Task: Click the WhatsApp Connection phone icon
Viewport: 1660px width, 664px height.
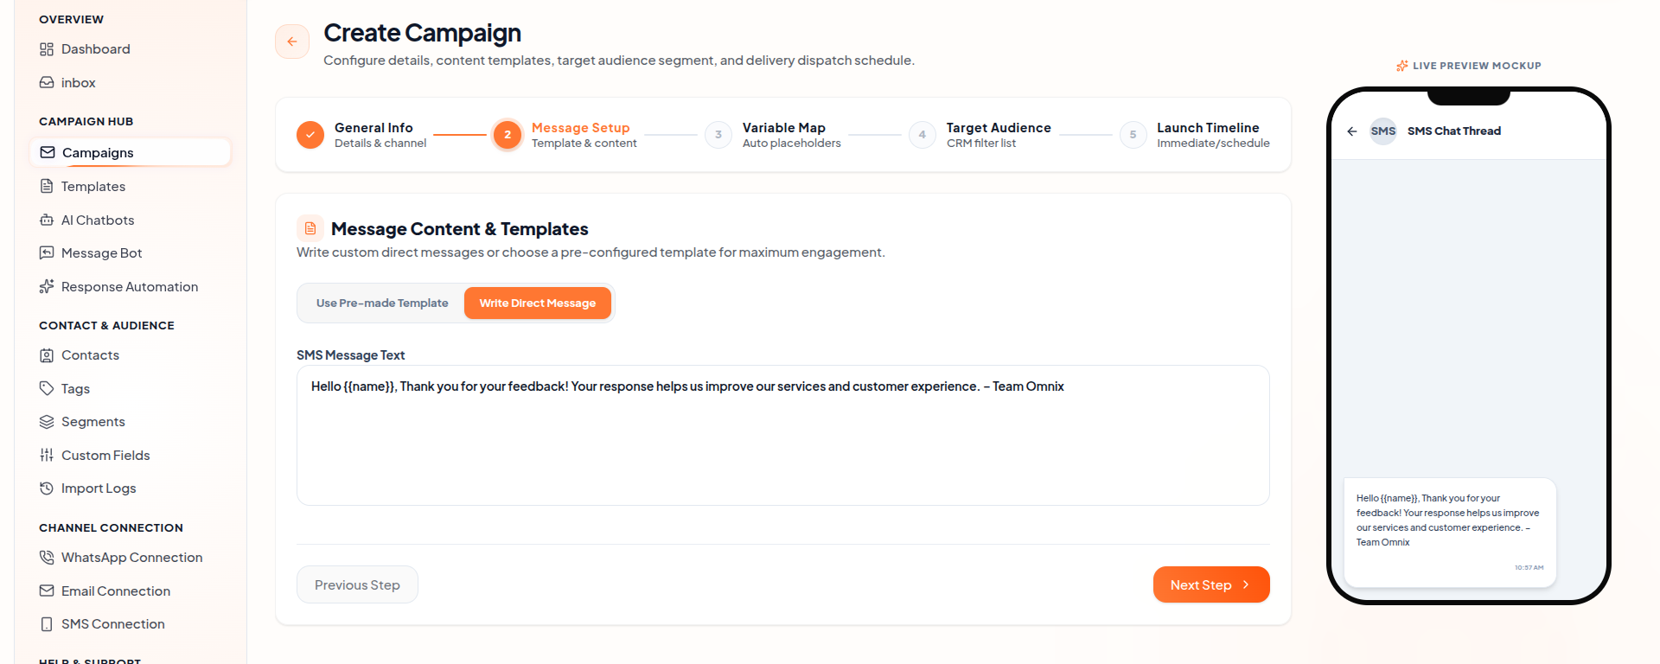Action: pos(47,558)
